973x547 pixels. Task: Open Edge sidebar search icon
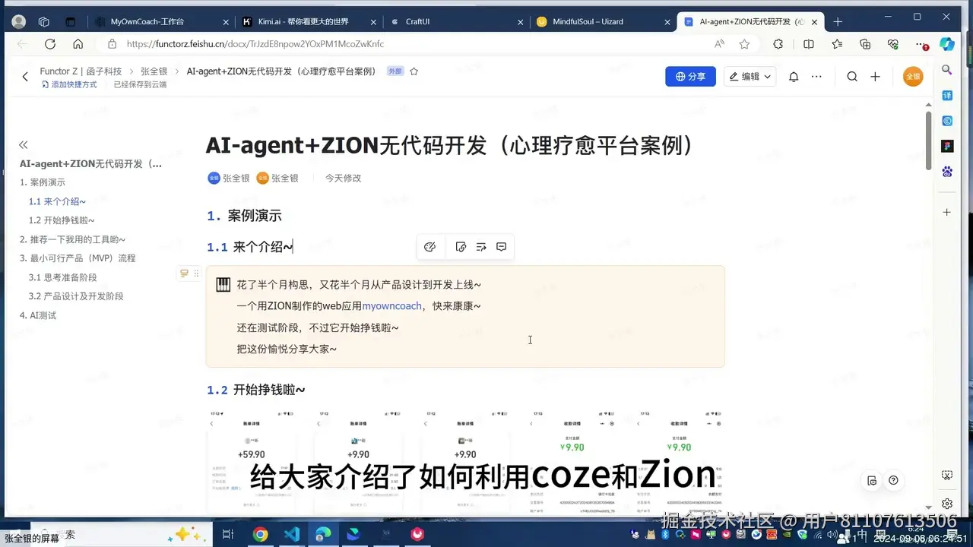pyautogui.click(x=947, y=70)
